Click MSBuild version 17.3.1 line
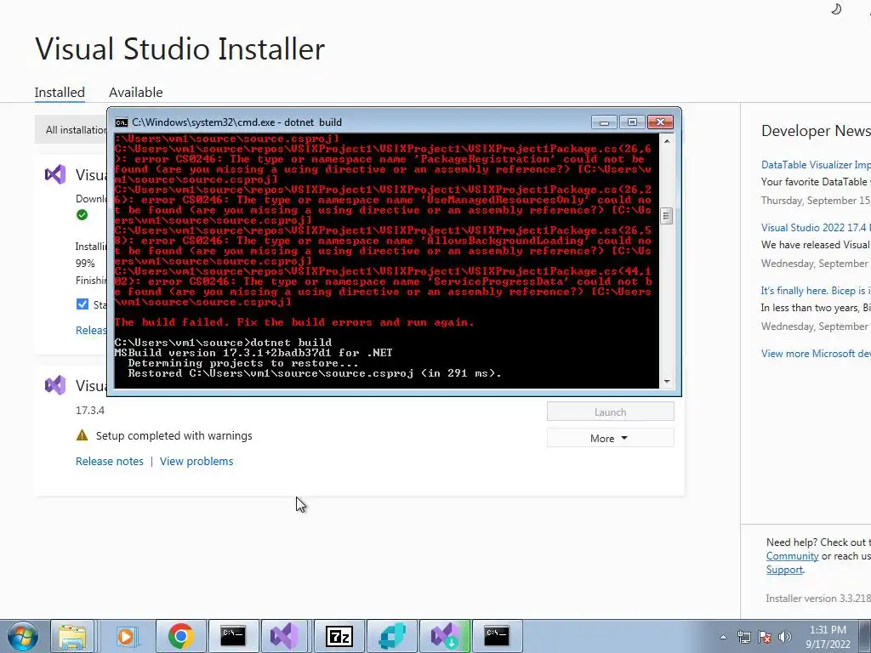Image resolution: width=871 pixels, height=653 pixels. pos(253,353)
